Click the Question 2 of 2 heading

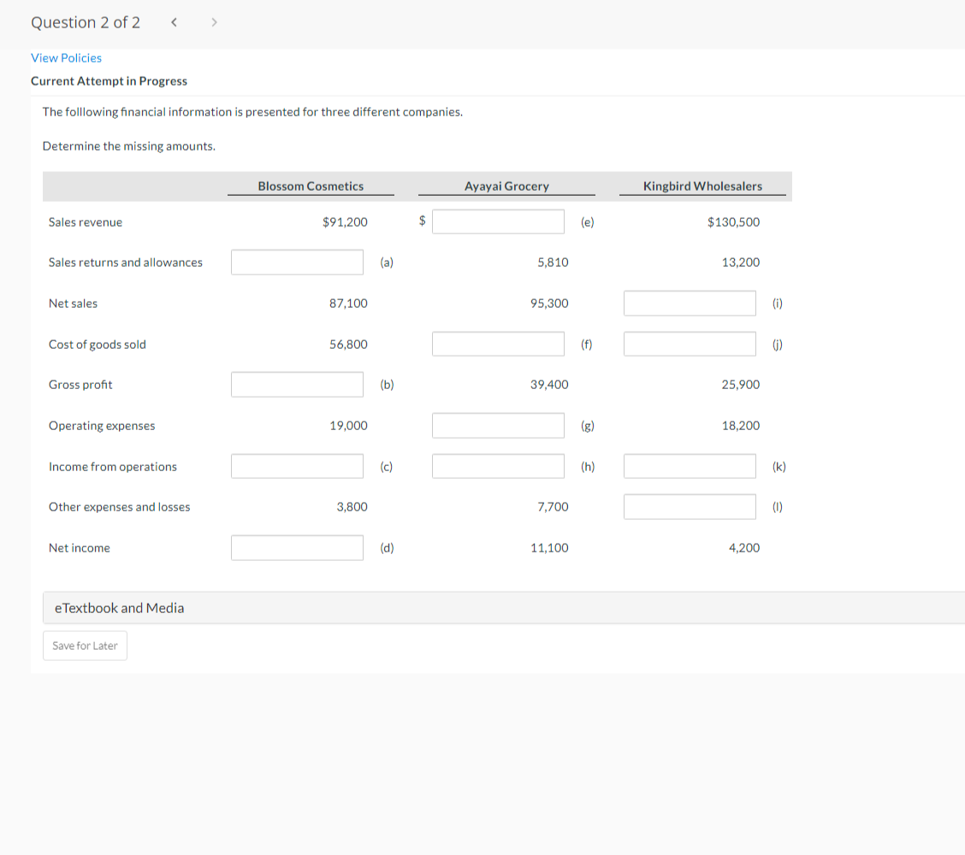pos(86,22)
